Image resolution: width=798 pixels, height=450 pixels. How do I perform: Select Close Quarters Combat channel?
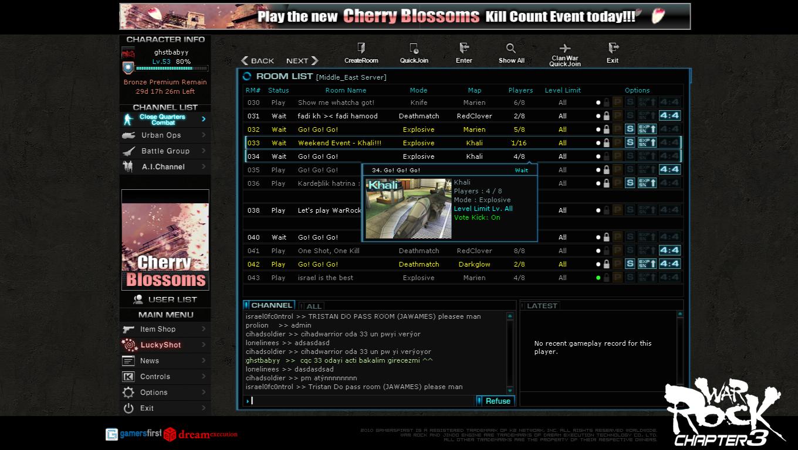click(x=165, y=119)
